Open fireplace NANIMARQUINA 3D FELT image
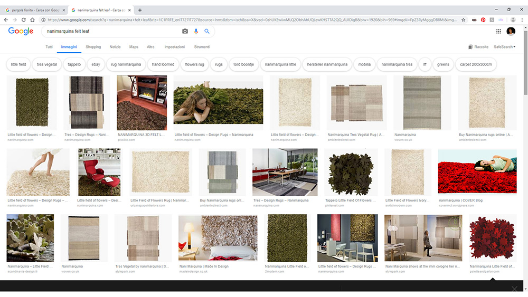528x297 pixels. click(x=142, y=102)
